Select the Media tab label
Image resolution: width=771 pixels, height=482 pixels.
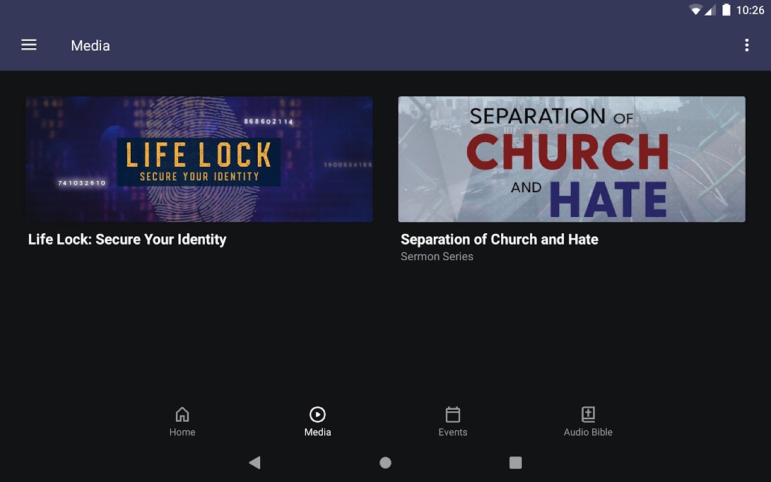coord(317,432)
